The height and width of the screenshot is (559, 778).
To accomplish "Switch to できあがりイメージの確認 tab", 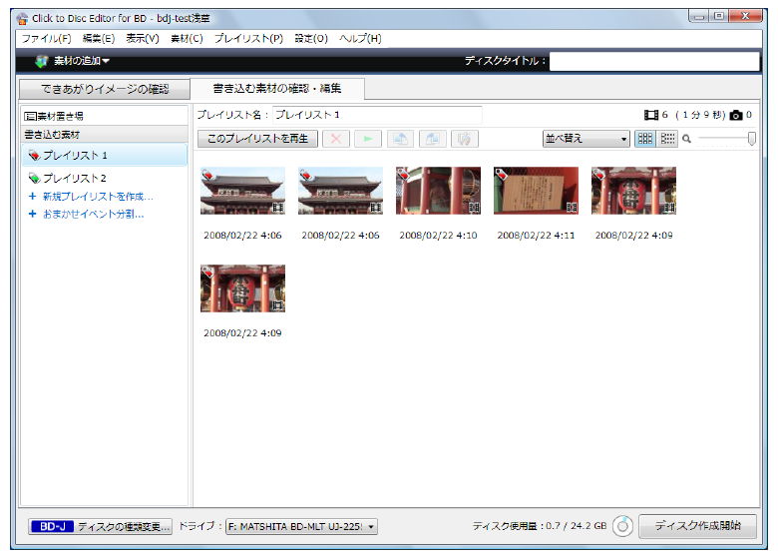I will point(105,90).
